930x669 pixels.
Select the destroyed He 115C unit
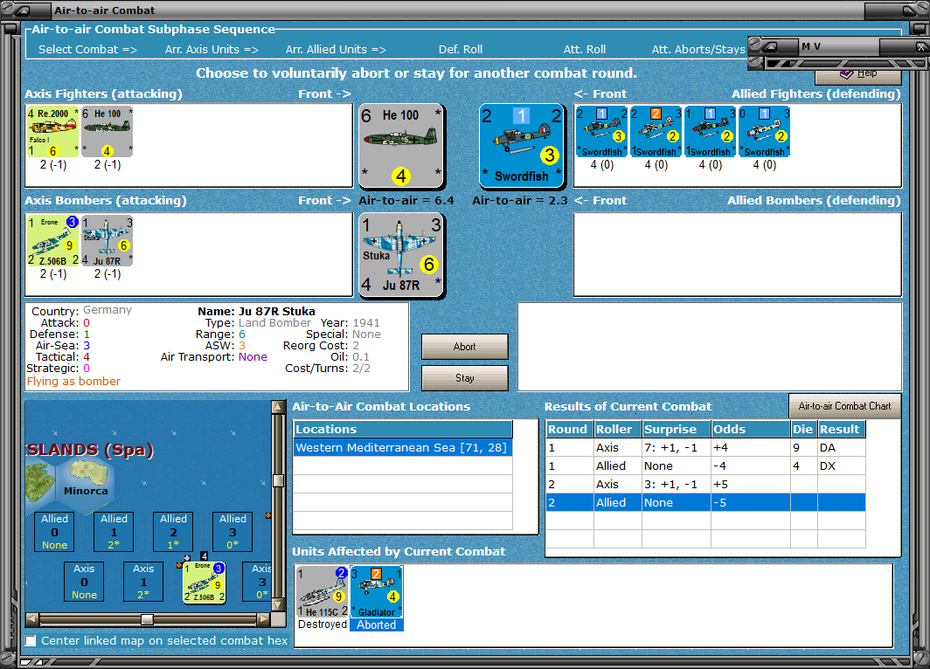323,591
